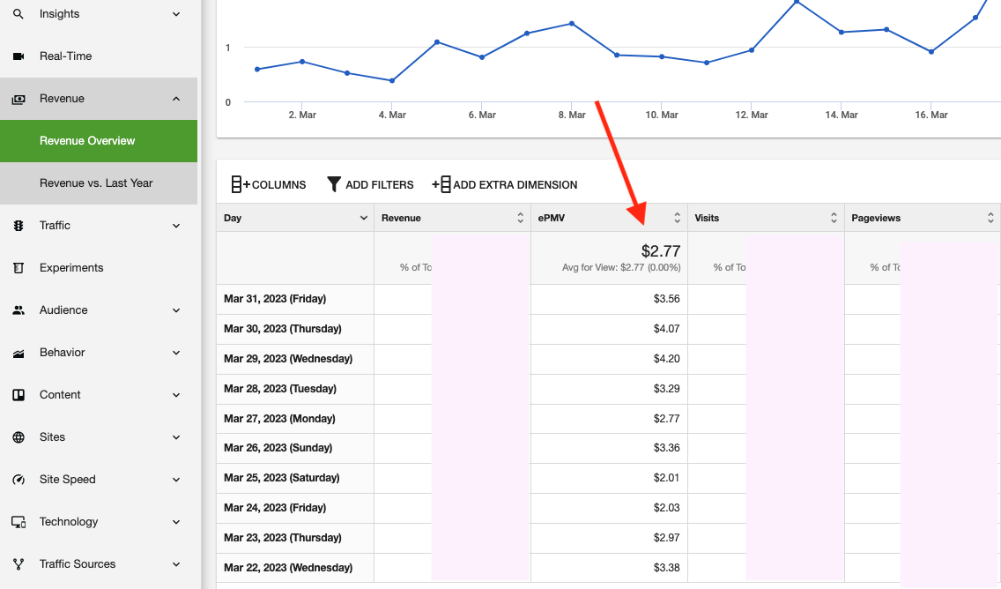
Task: Click the Site Speed gauge icon
Action: pos(19,480)
